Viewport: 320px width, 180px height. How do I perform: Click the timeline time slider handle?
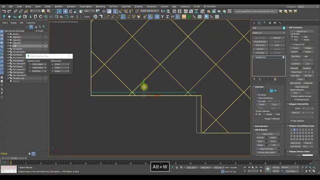click(14, 158)
